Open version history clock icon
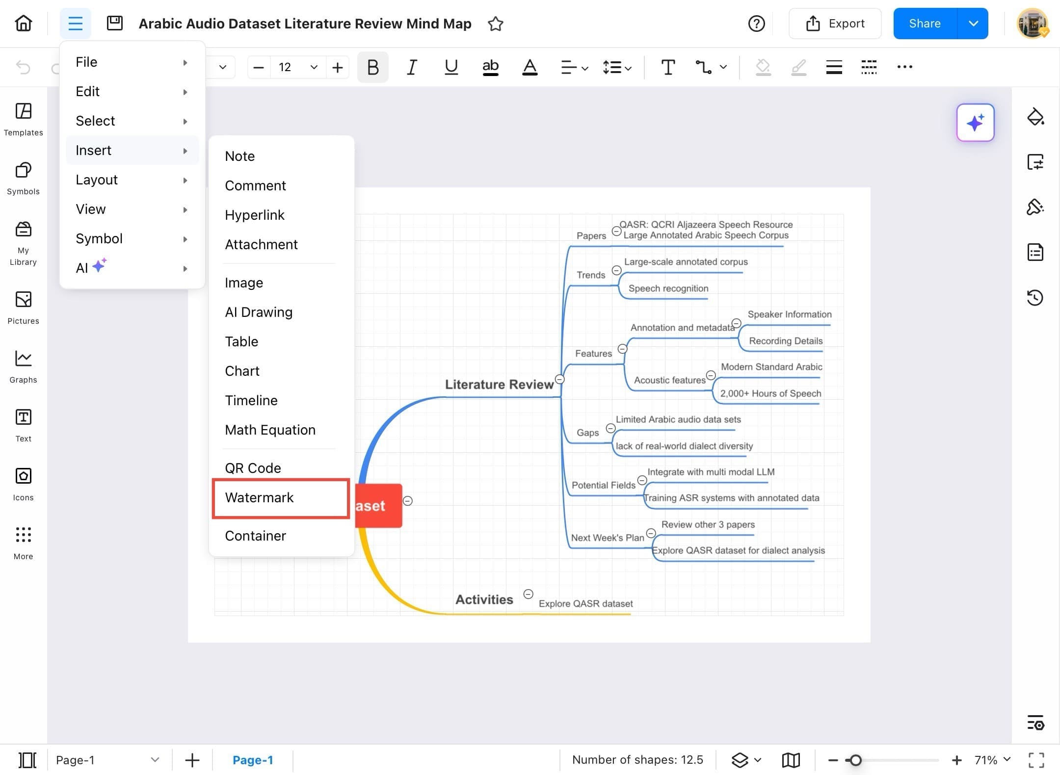The image size is (1060, 775). 1035,298
